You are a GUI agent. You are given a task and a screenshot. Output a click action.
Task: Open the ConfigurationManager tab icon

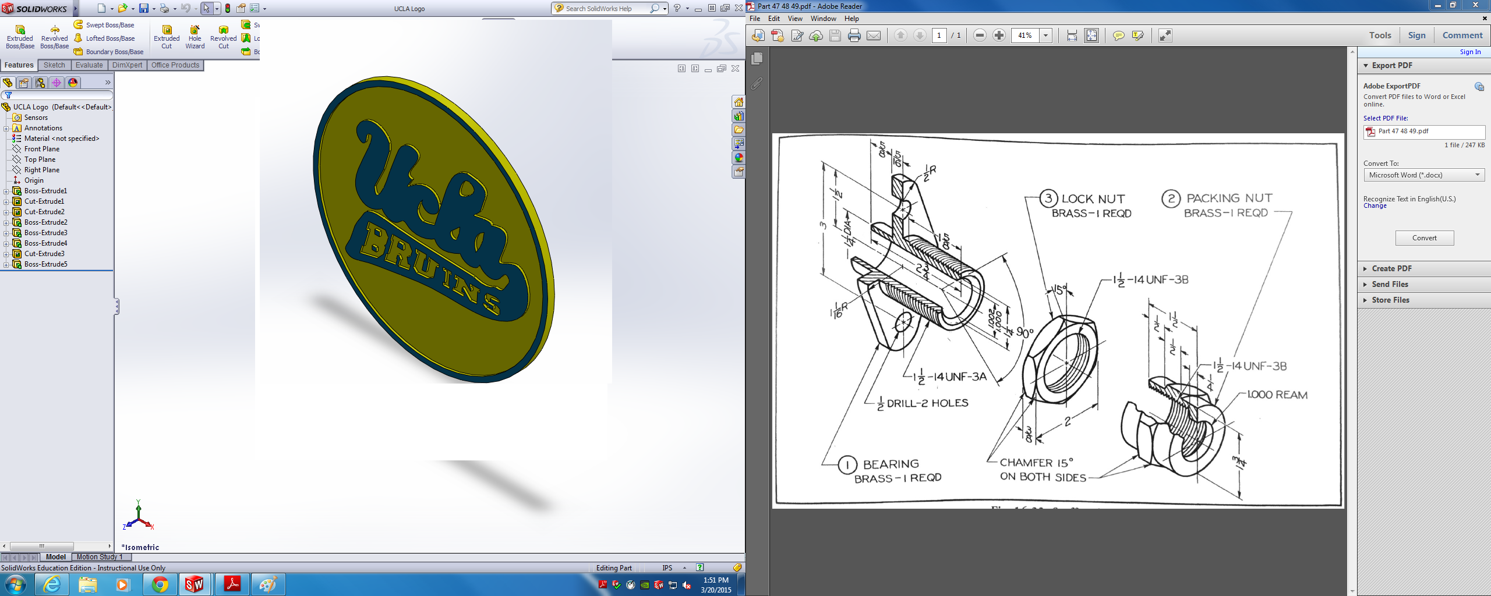point(40,83)
